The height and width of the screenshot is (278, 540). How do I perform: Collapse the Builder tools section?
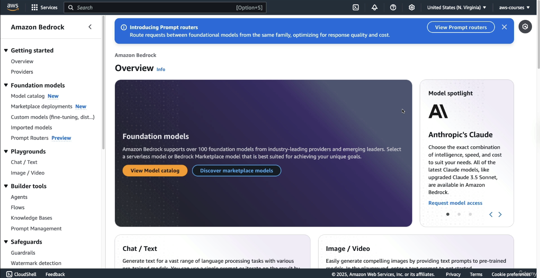click(x=6, y=186)
